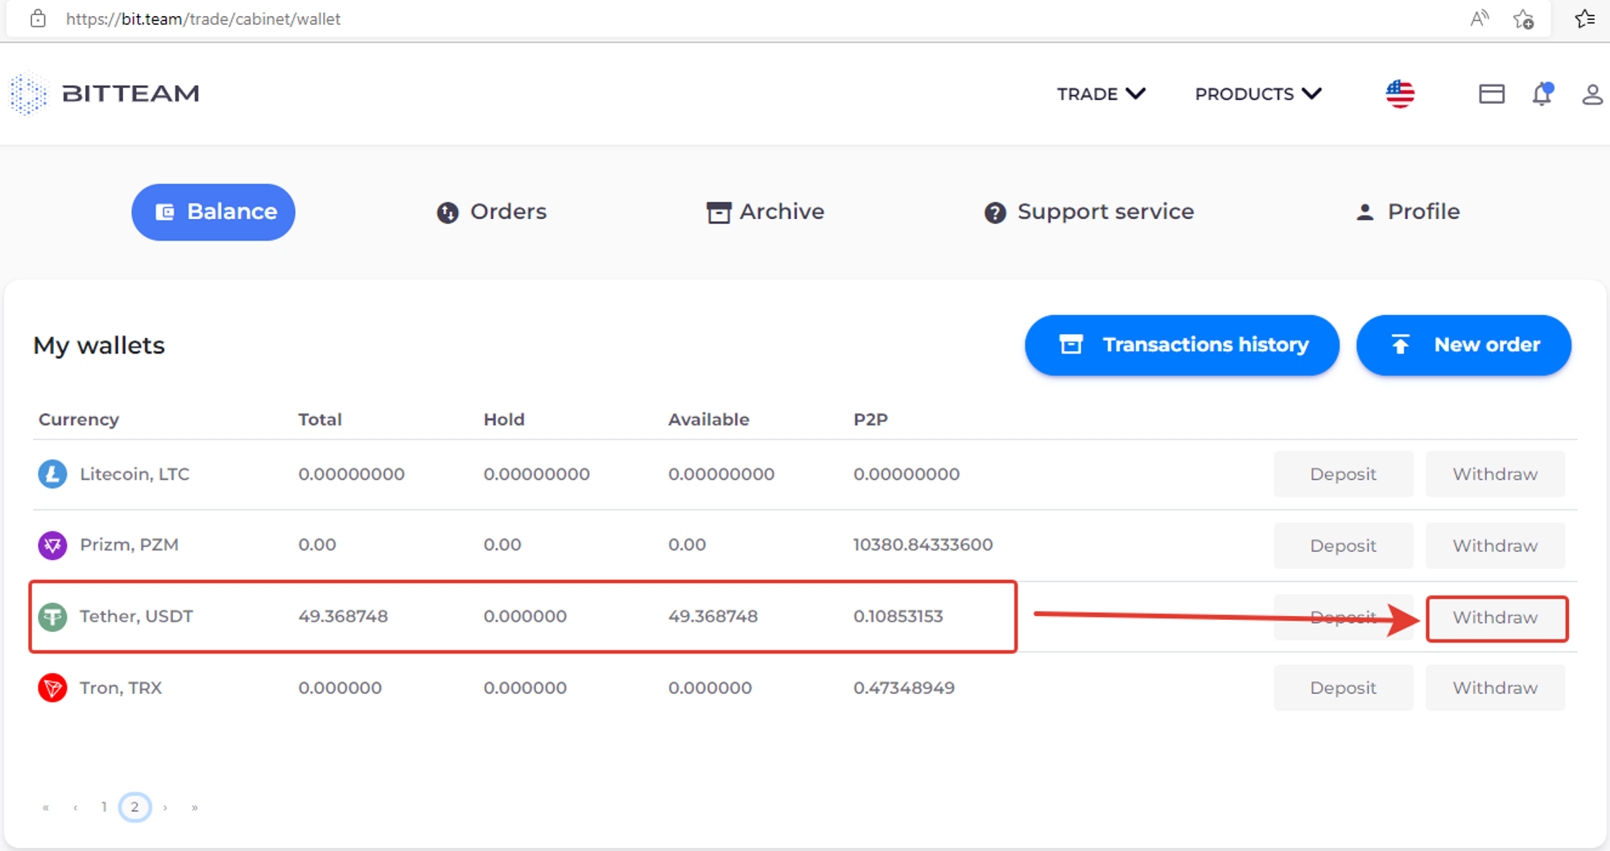1610x851 pixels.
Task: Go to previous page of wallets
Action: tap(75, 807)
